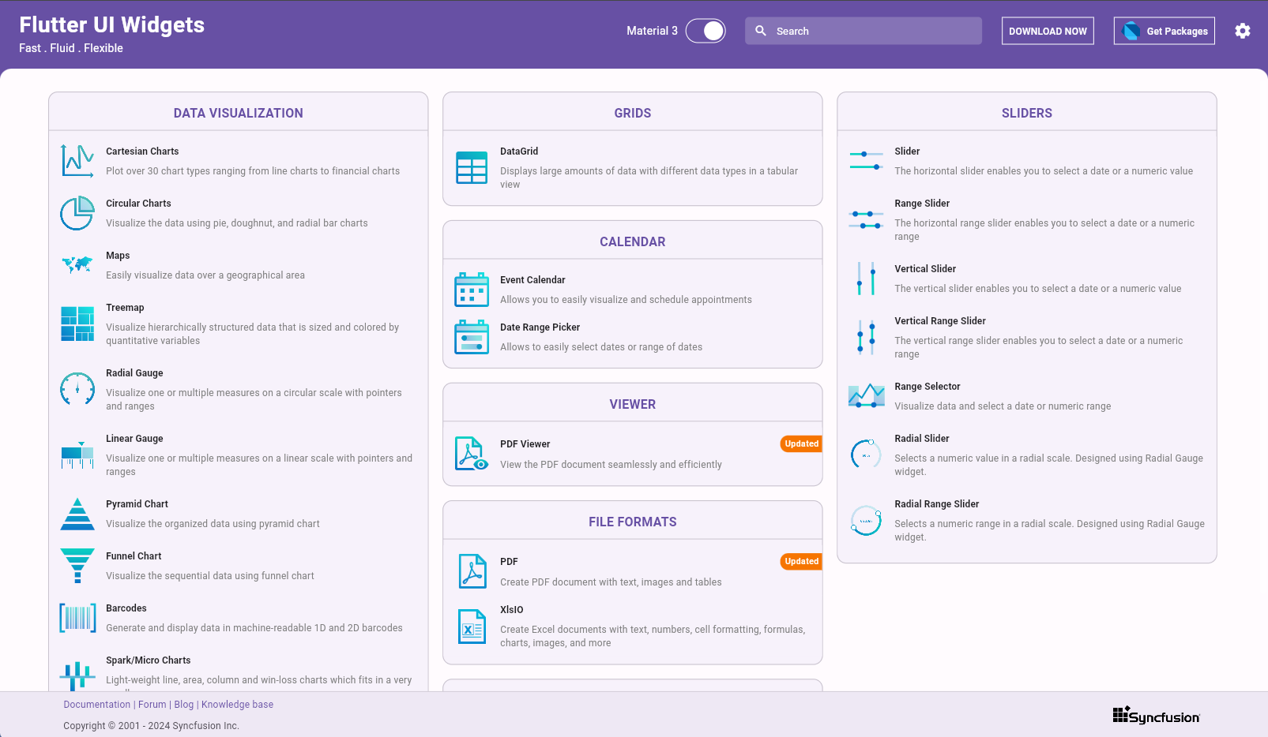Select the Cartesian Charts title
This screenshot has width=1268, height=737.
142,152
